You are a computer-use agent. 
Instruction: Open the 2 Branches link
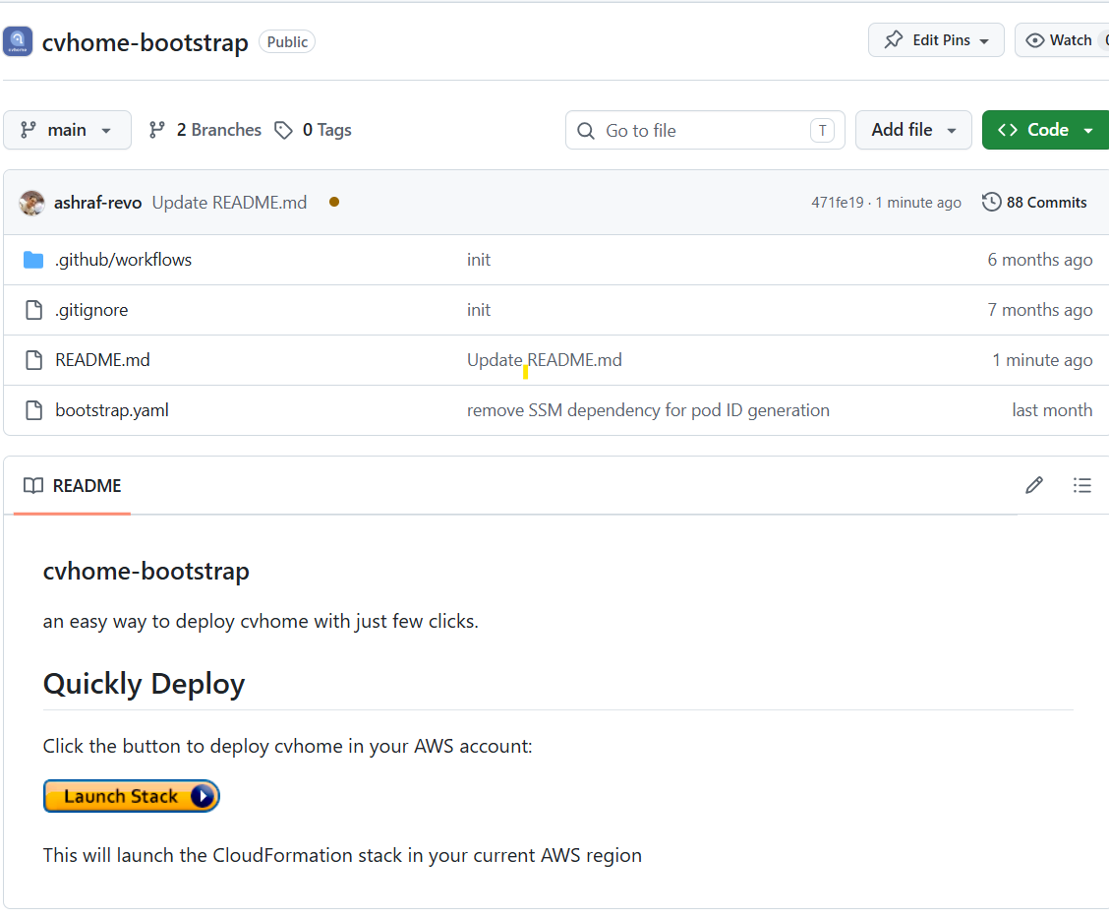tap(205, 130)
